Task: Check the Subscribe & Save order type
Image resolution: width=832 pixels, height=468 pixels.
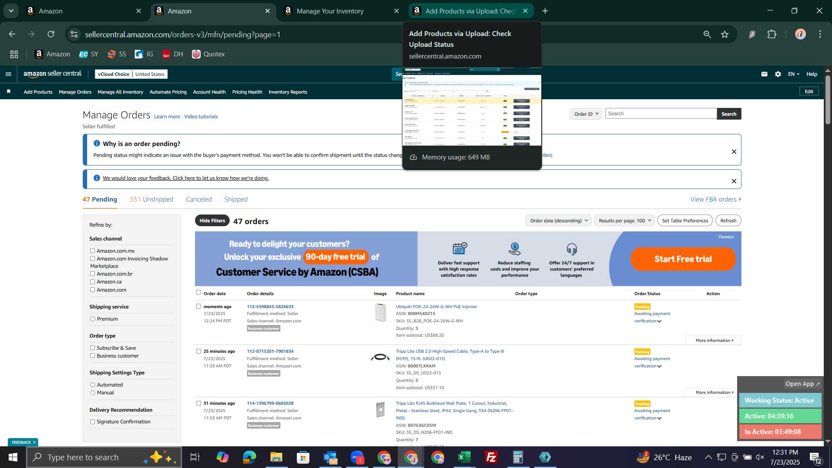Action: point(92,348)
